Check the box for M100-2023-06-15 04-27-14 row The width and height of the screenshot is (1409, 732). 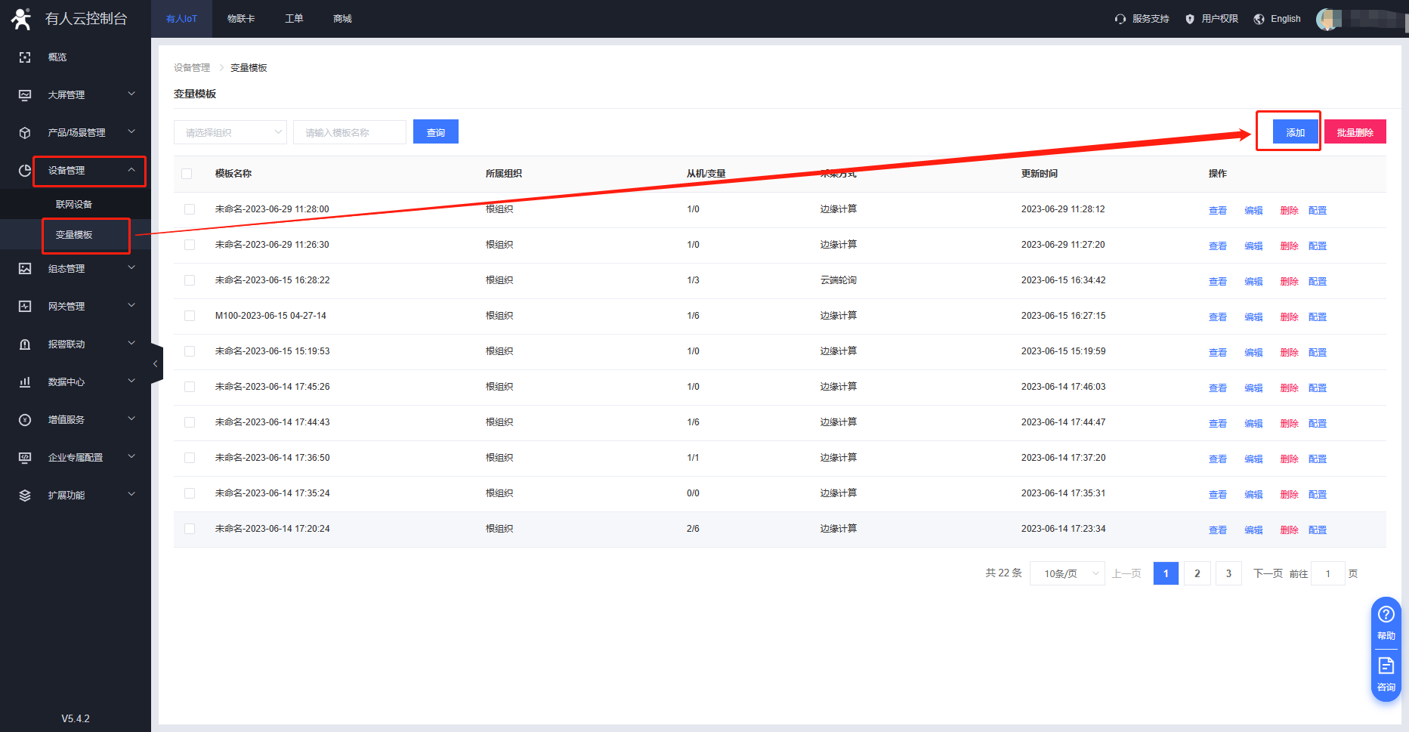click(190, 316)
